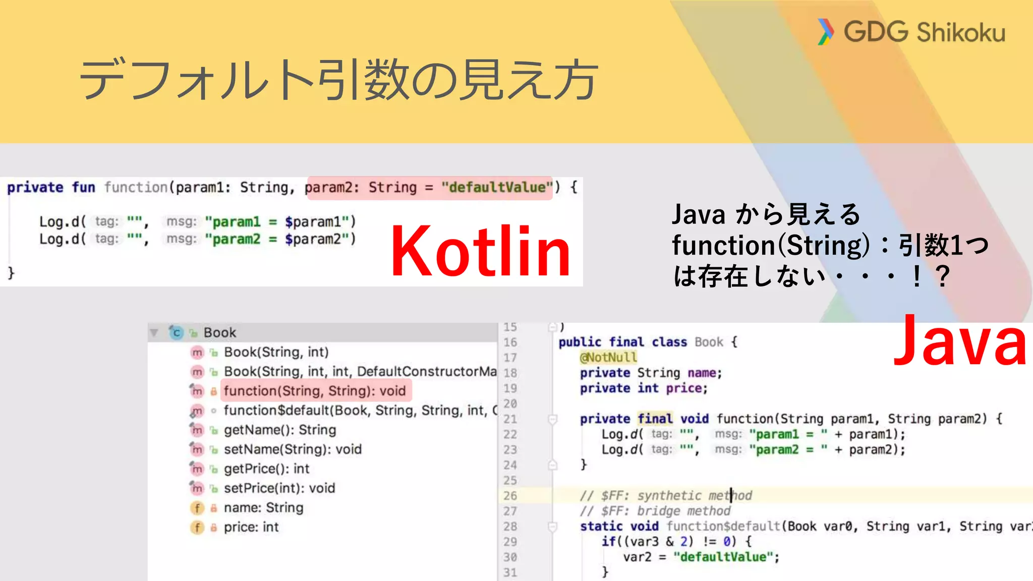
Task: Click the method icon for function$default
Action: (197, 411)
